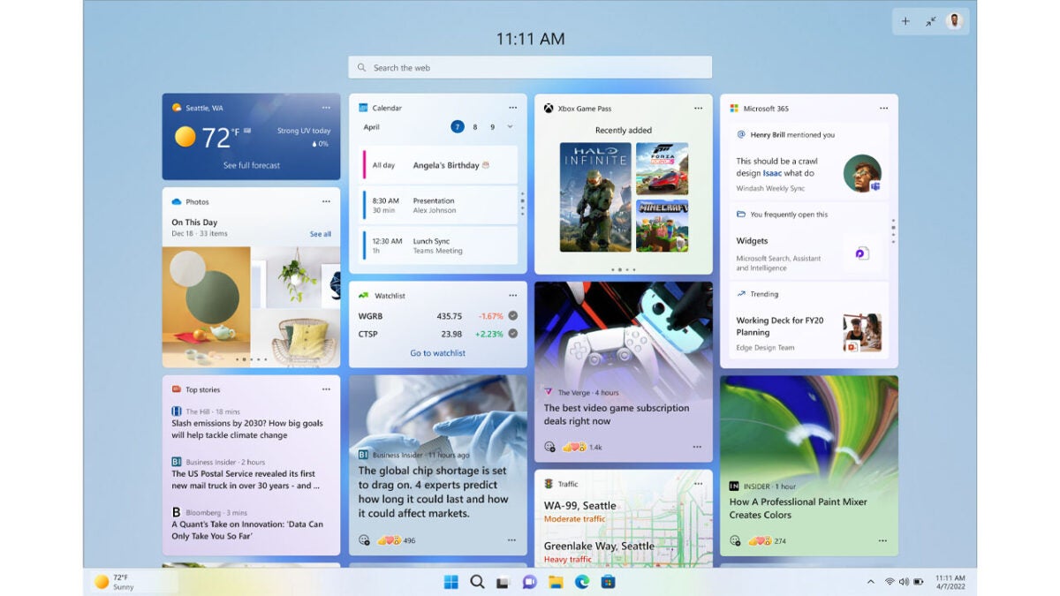Image resolution: width=1060 pixels, height=596 pixels.
Task: Expand the Calendar date chevron
Action: 510,127
